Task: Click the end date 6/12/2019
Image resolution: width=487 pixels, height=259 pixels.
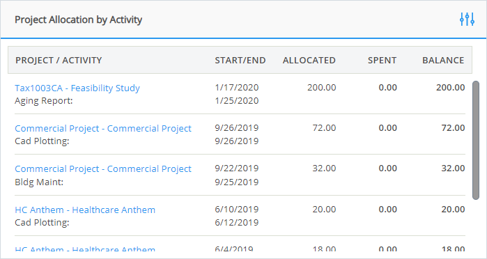Action: (237, 223)
